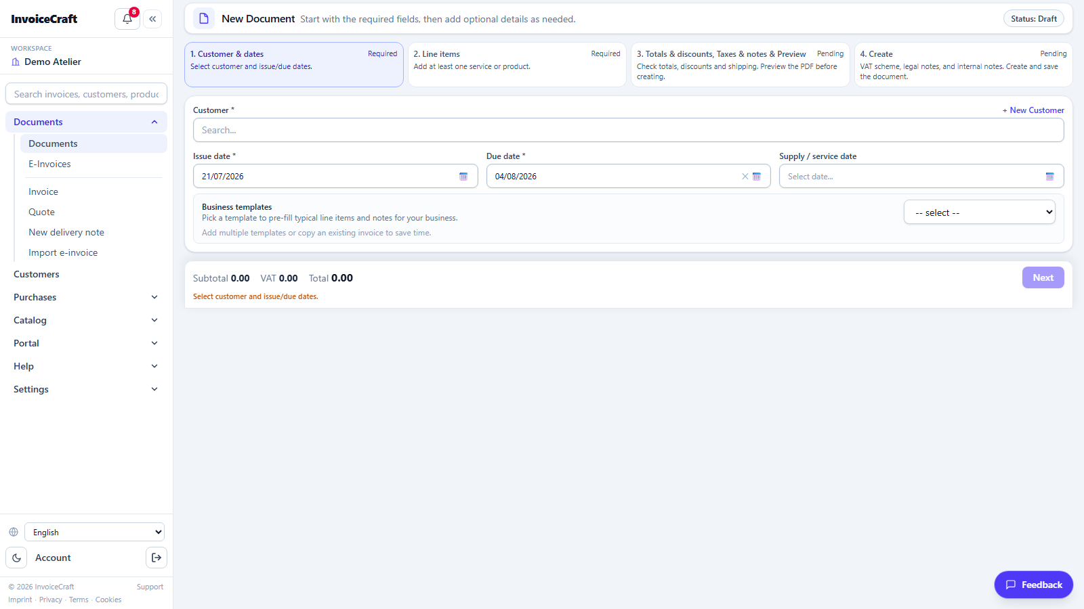Click the Demo Atelier workspace building icon

(x=16, y=62)
